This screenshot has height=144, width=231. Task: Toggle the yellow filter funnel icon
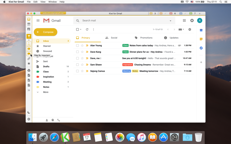click(x=29, y=36)
